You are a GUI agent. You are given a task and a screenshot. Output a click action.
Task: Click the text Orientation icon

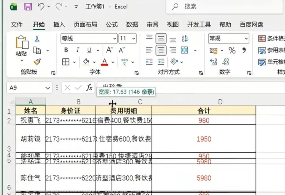point(174,62)
